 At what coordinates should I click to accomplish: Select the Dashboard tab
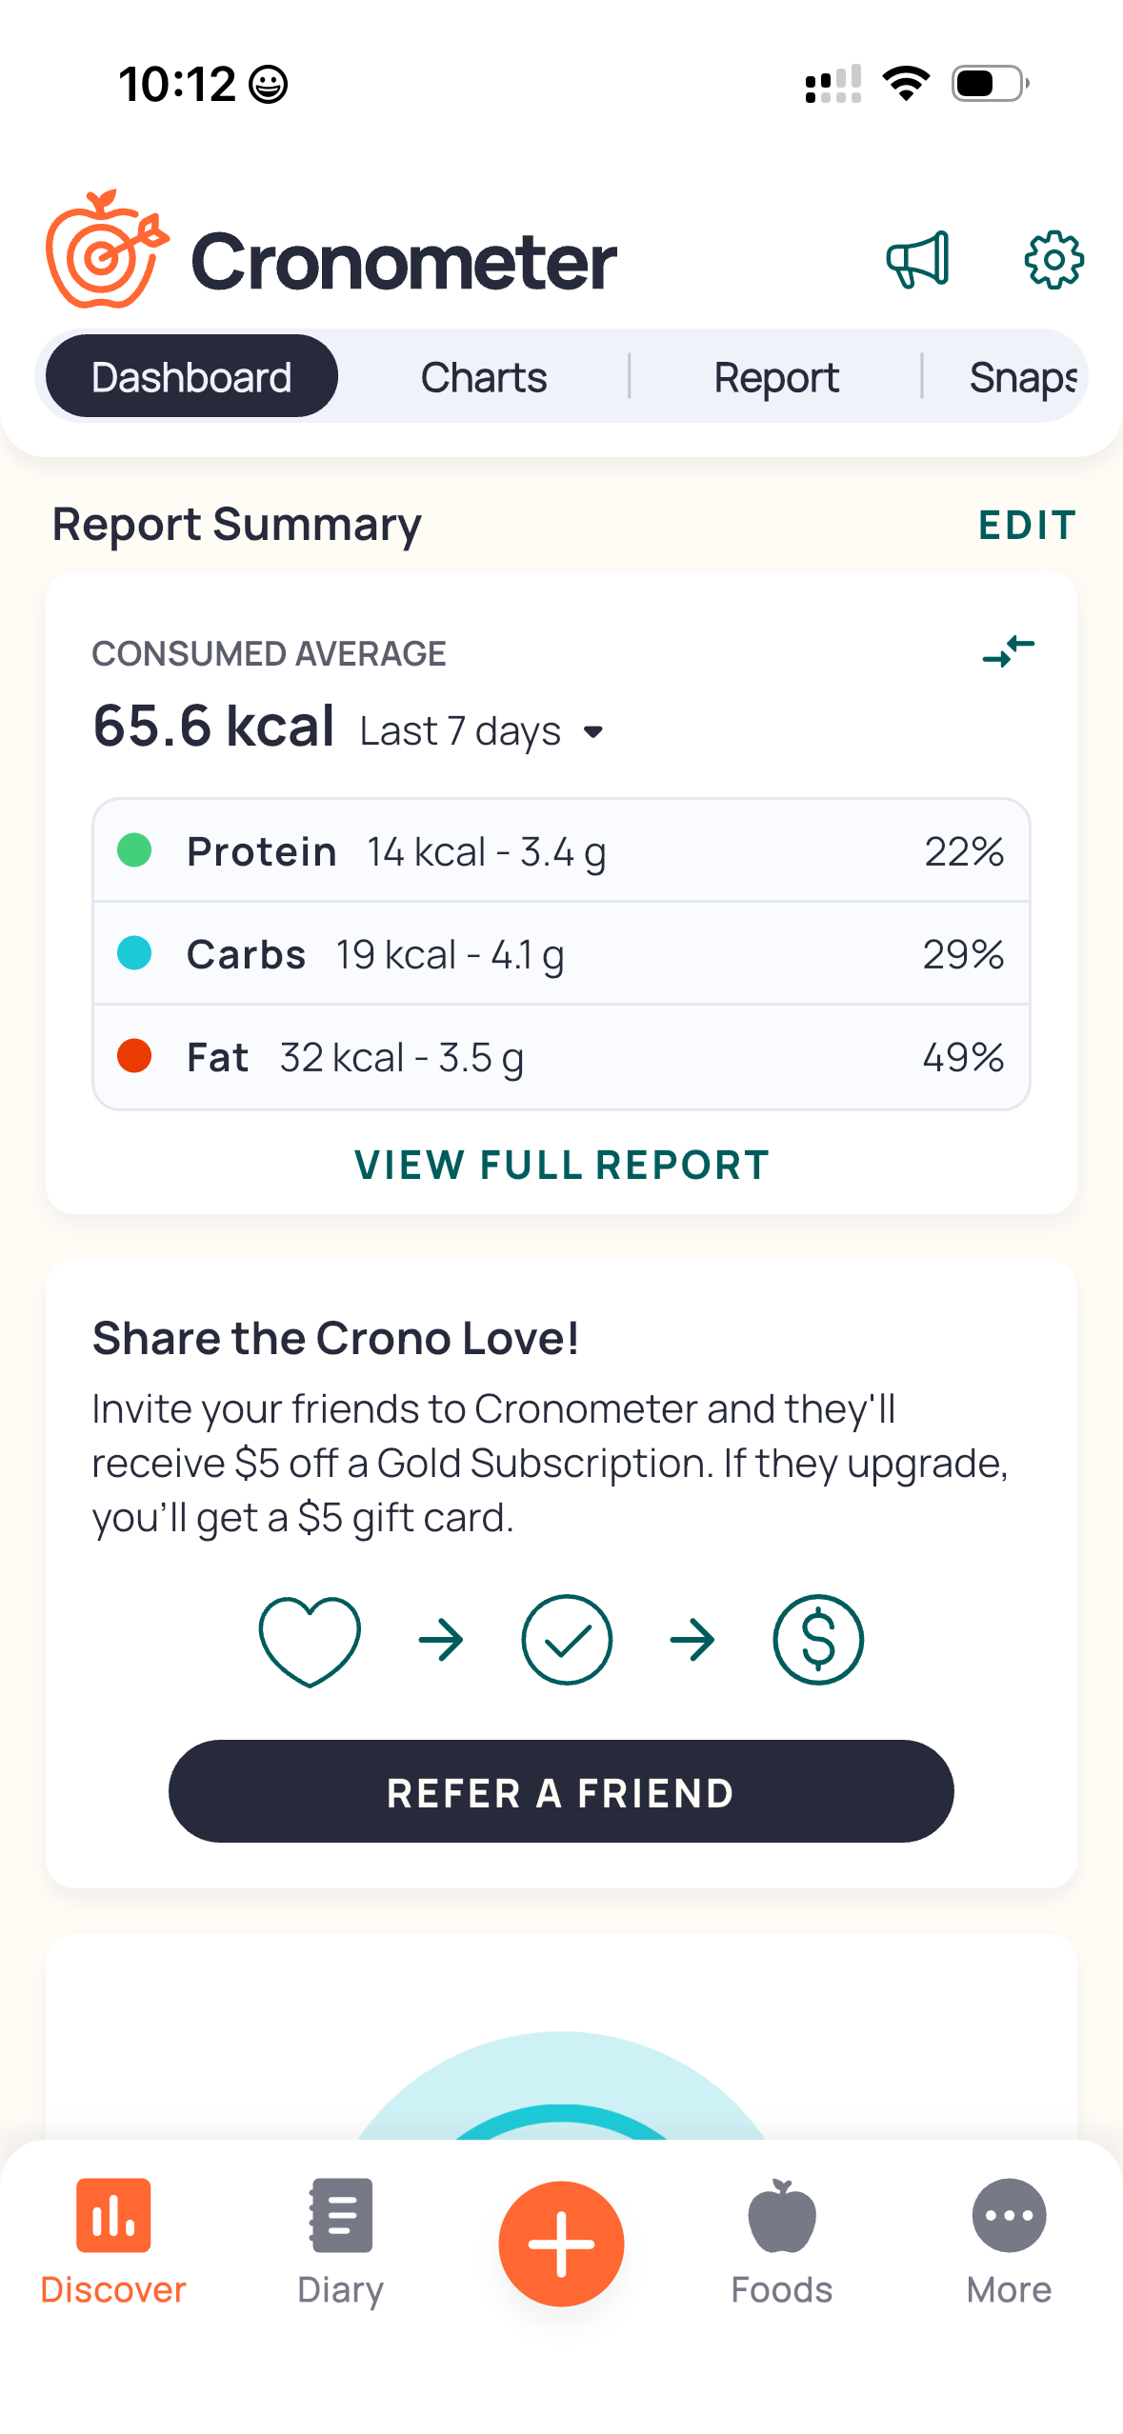click(x=191, y=377)
